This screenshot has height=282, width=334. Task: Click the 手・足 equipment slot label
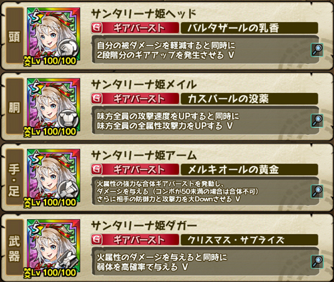coord(15,177)
